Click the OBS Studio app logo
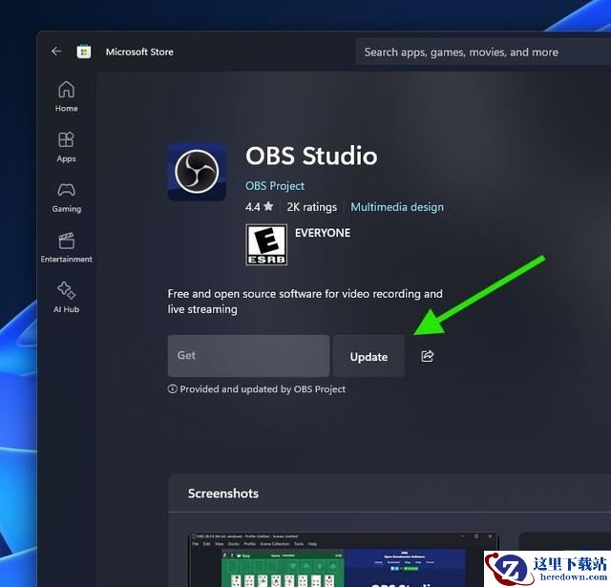This screenshot has width=611, height=587. coord(197,172)
